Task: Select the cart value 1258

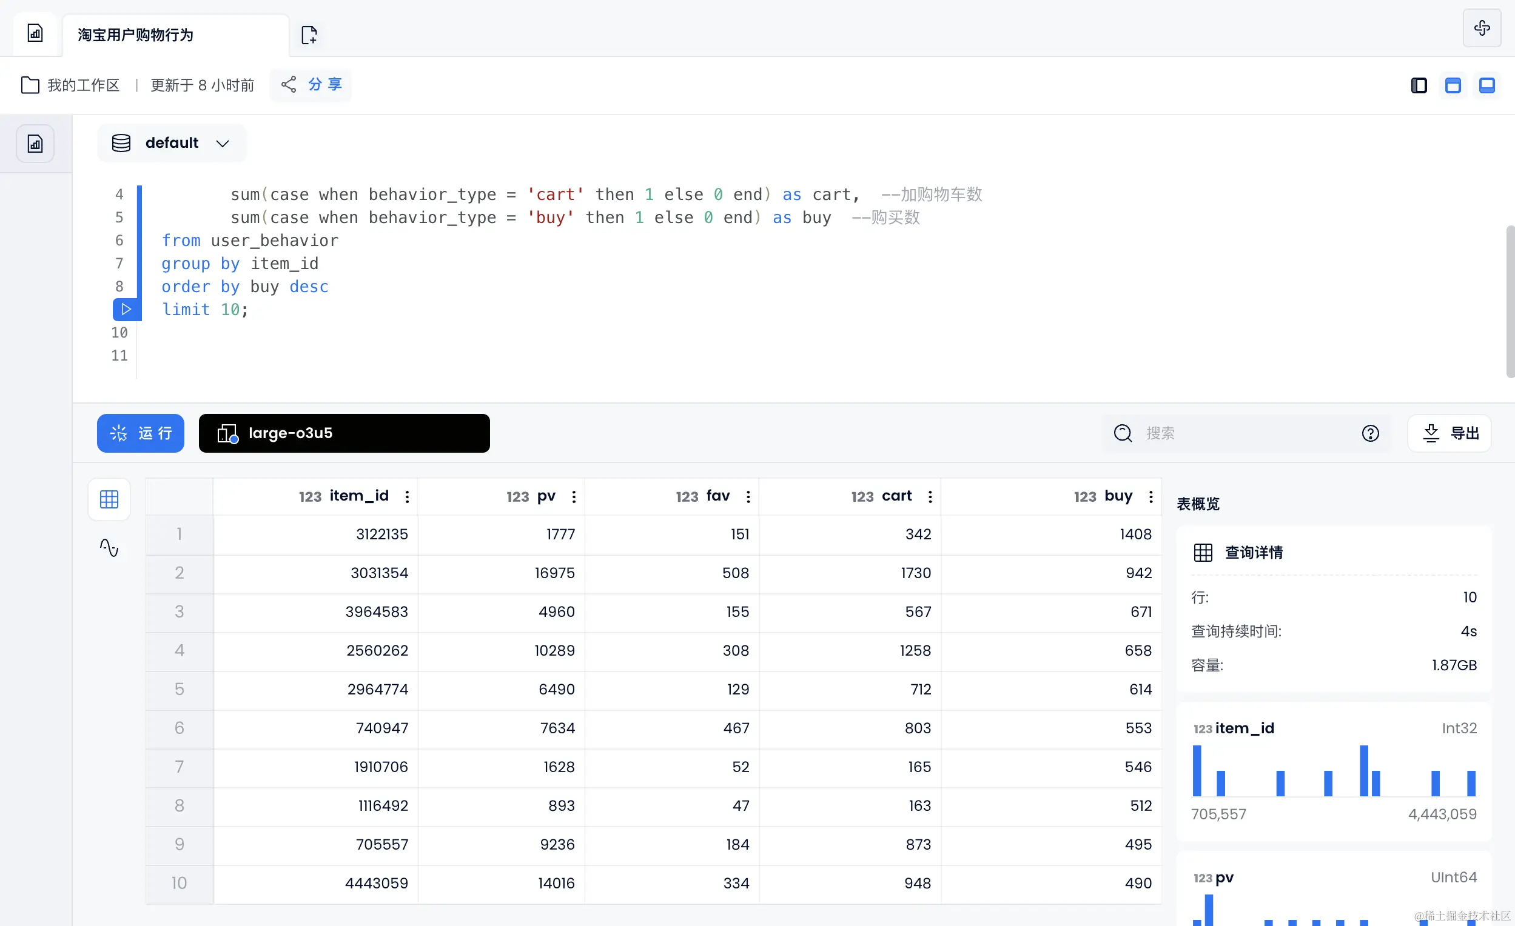Action: click(x=850, y=651)
